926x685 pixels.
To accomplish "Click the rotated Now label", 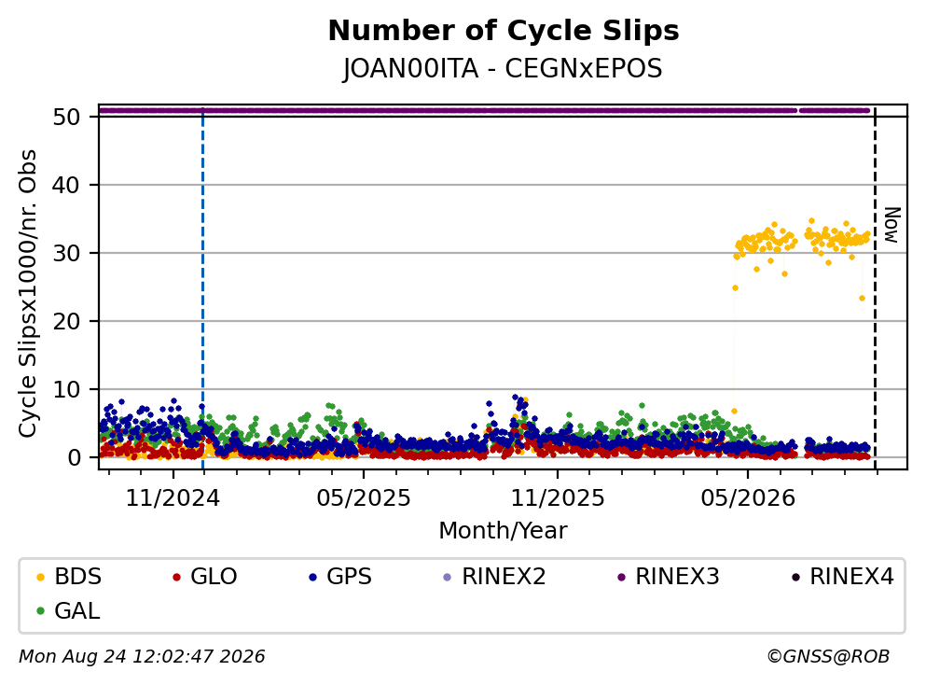I will (891, 225).
